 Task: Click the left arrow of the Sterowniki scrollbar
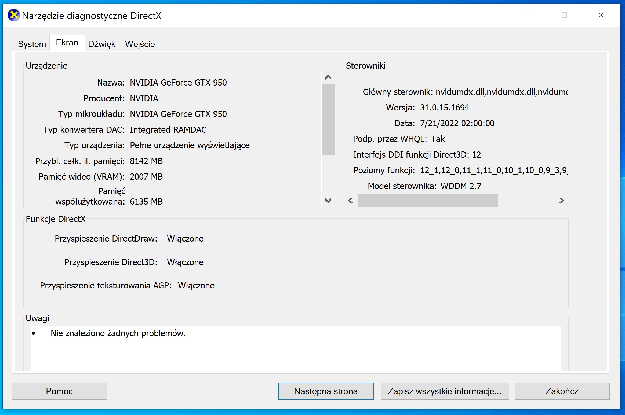coord(351,200)
